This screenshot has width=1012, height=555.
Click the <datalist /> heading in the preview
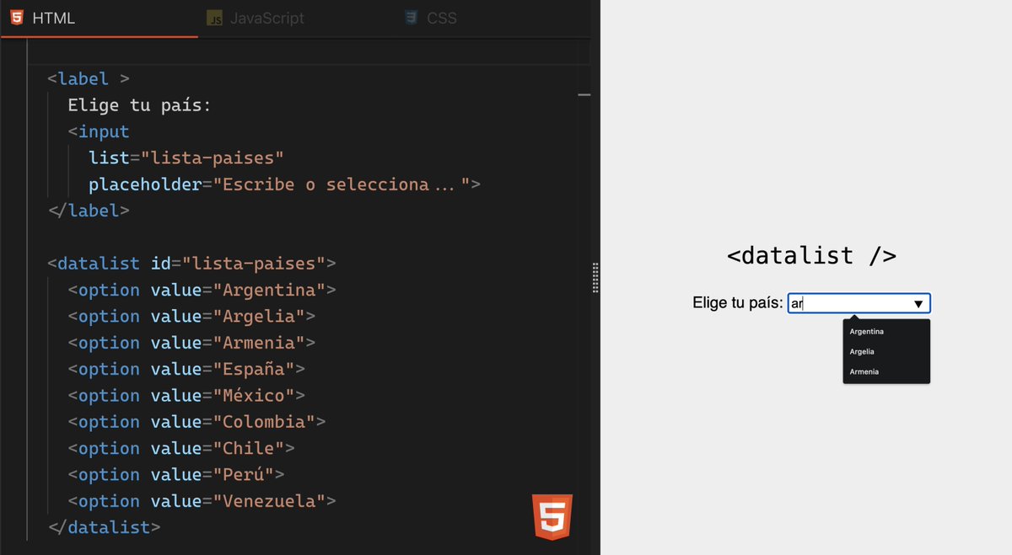coord(811,255)
